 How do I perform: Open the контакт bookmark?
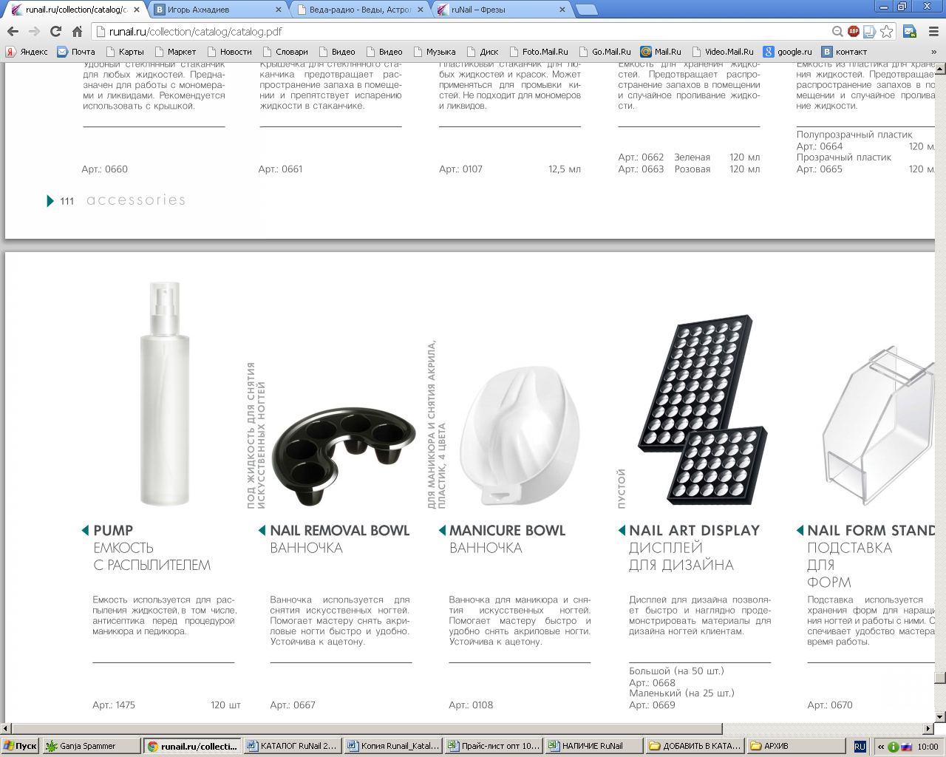tap(845, 52)
